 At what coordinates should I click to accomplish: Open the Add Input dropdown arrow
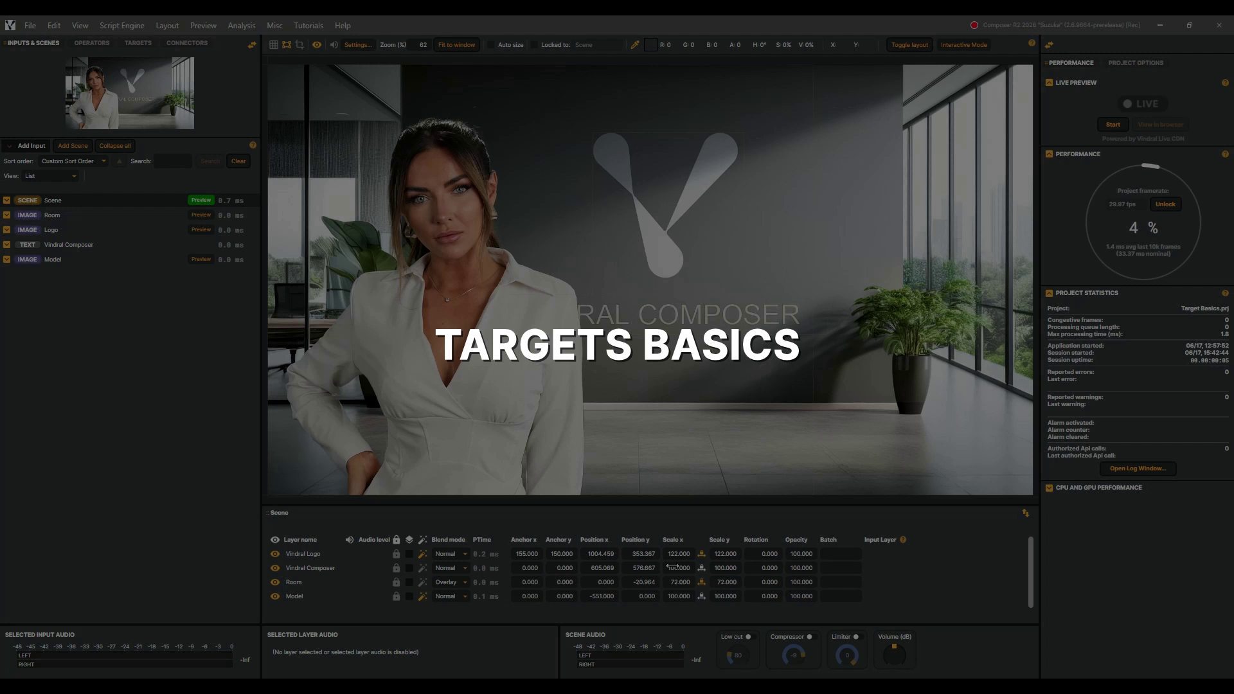(9, 146)
